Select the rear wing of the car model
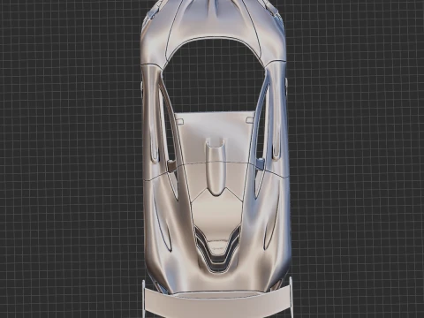 (217, 303)
